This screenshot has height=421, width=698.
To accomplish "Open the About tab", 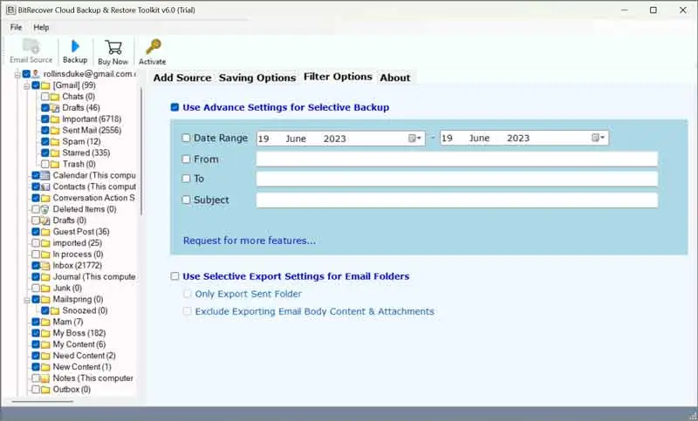I will pyautogui.click(x=394, y=78).
